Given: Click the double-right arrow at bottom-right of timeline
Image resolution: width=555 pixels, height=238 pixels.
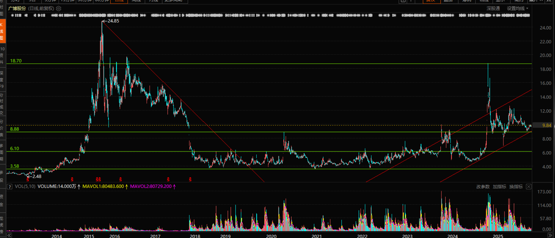Looking at the screenshot, I should pos(550,235).
